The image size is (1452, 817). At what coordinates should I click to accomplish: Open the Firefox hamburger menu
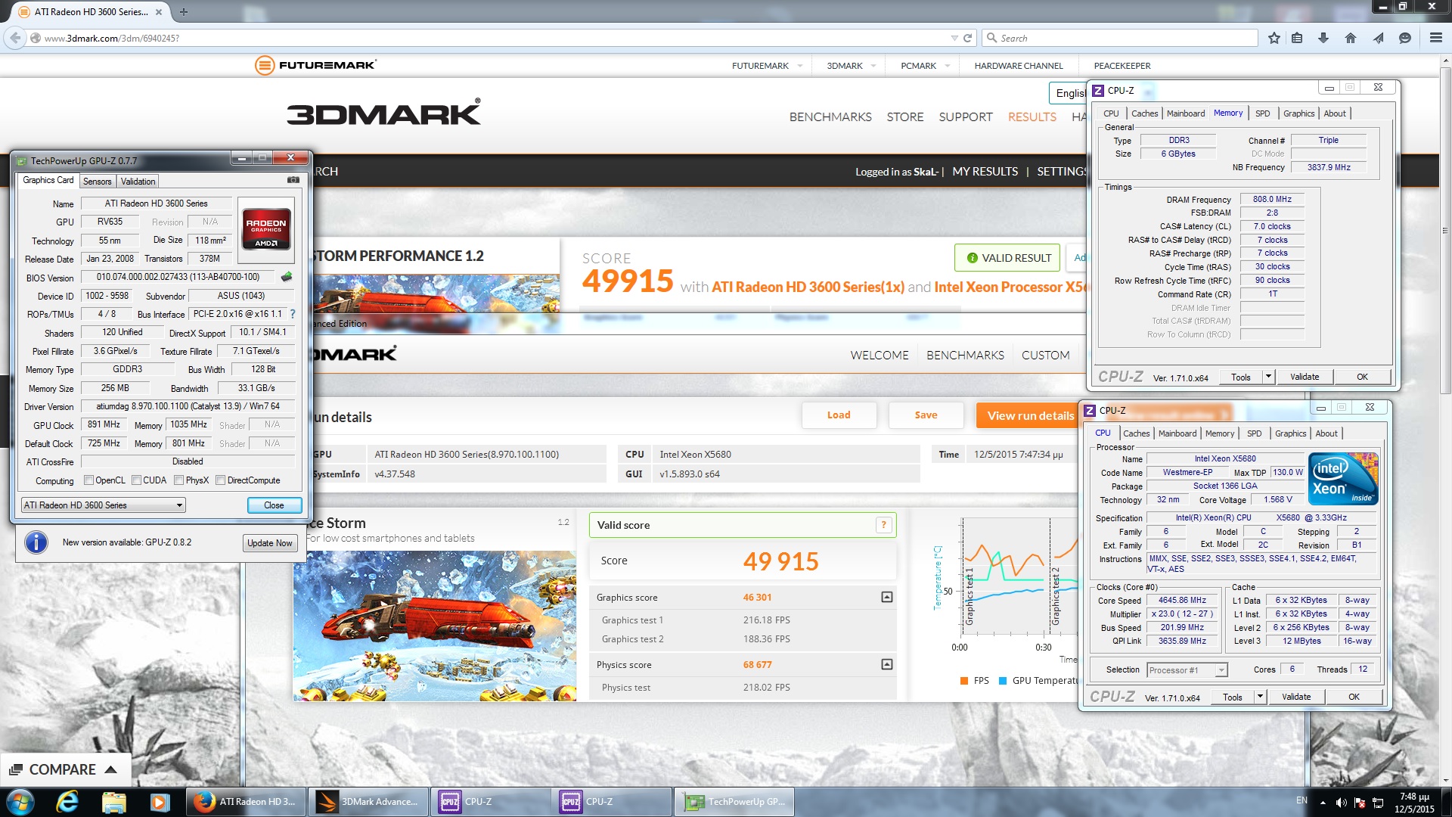pyautogui.click(x=1435, y=37)
